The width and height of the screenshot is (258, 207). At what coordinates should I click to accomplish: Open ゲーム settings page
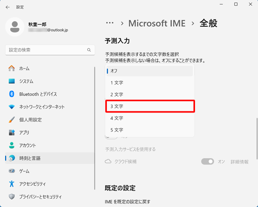click(x=50, y=171)
